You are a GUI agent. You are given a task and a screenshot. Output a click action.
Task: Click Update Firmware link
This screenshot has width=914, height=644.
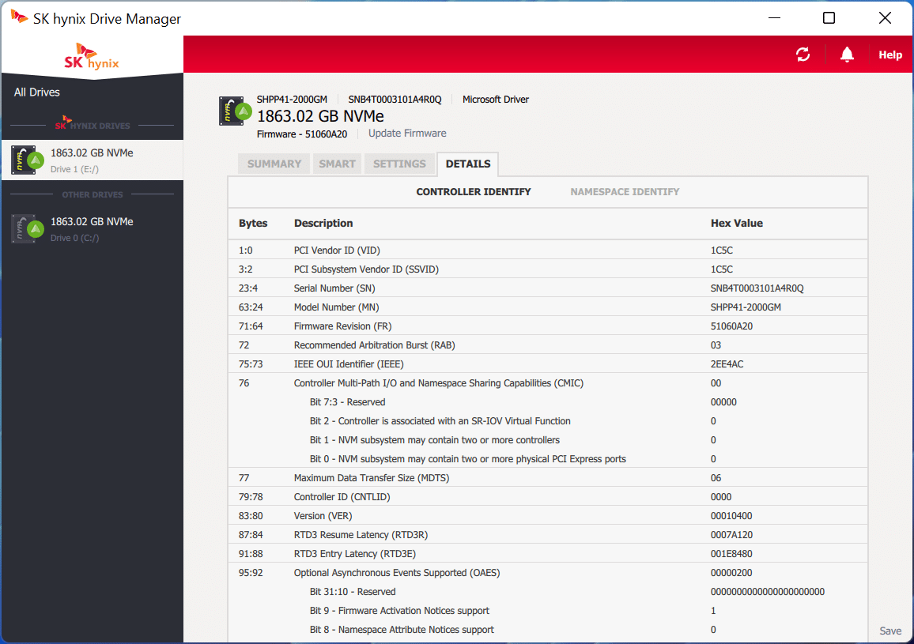pos(407,134)
